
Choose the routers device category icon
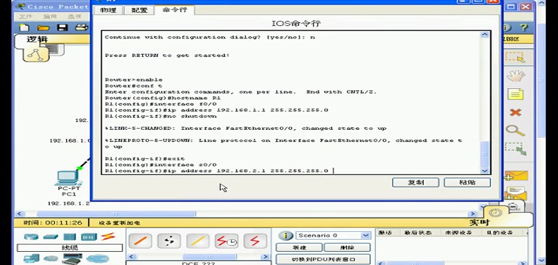(31, 237)
